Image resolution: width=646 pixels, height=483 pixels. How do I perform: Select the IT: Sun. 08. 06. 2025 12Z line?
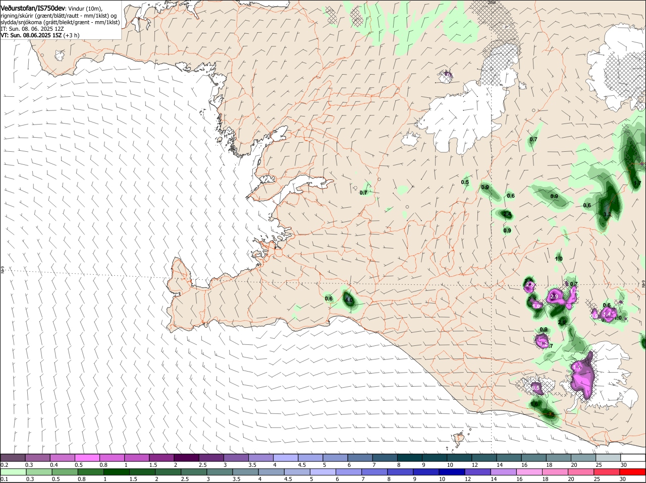tap(32, 29)
